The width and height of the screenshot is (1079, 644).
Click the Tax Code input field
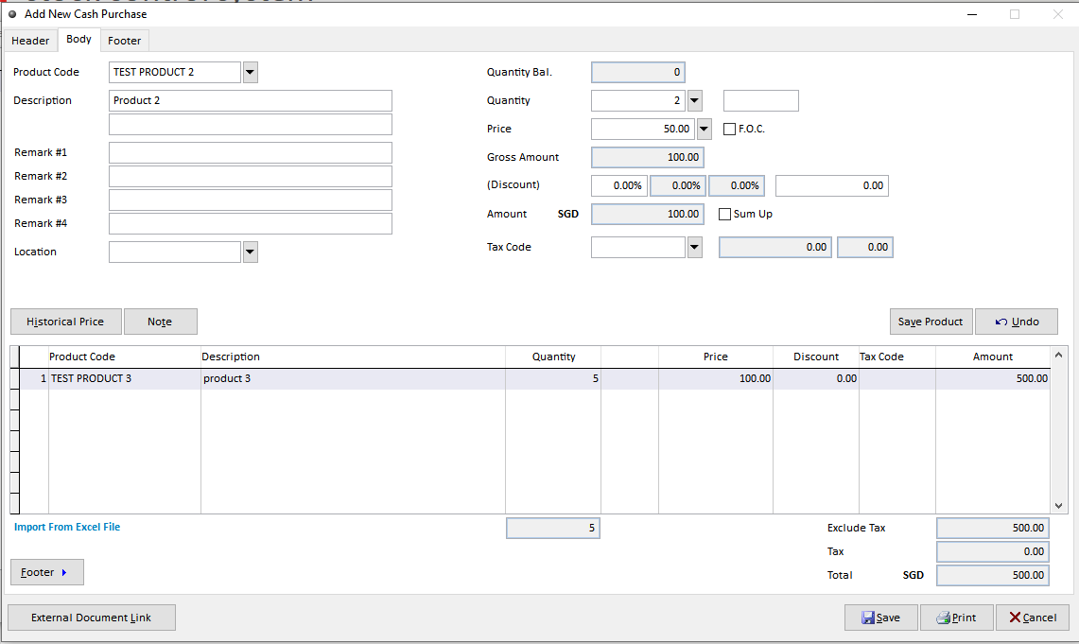638,247
